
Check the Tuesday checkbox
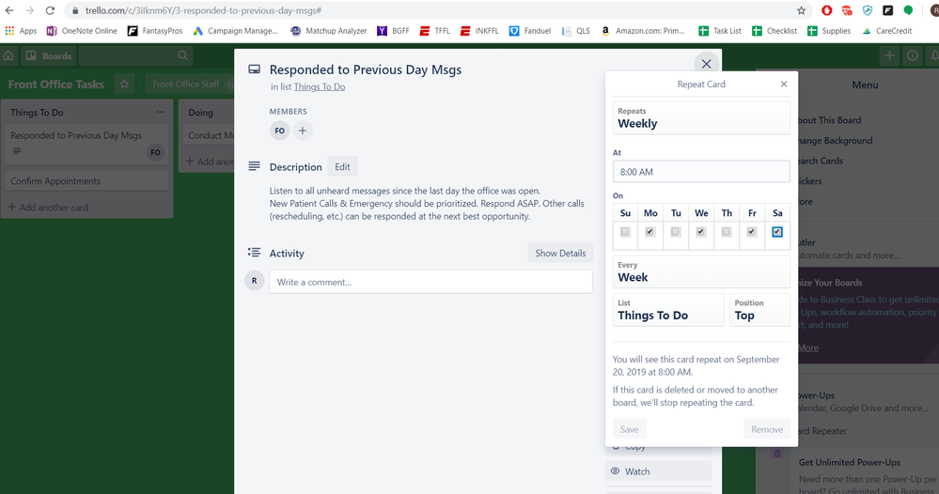pos(676,231)
